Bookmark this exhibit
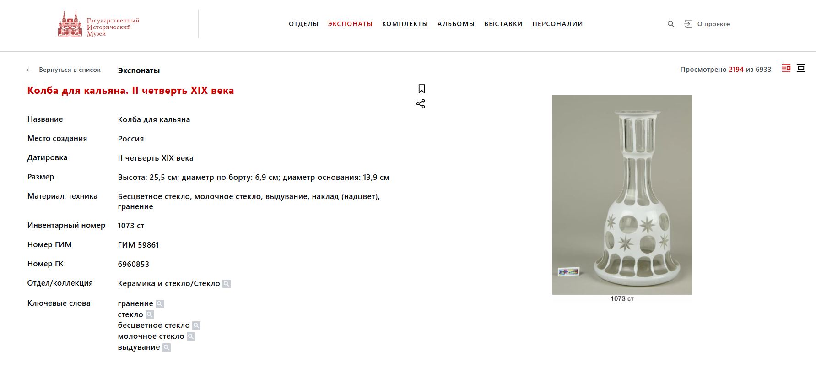This screenshot has height=368, width=816. coord(422,89)
